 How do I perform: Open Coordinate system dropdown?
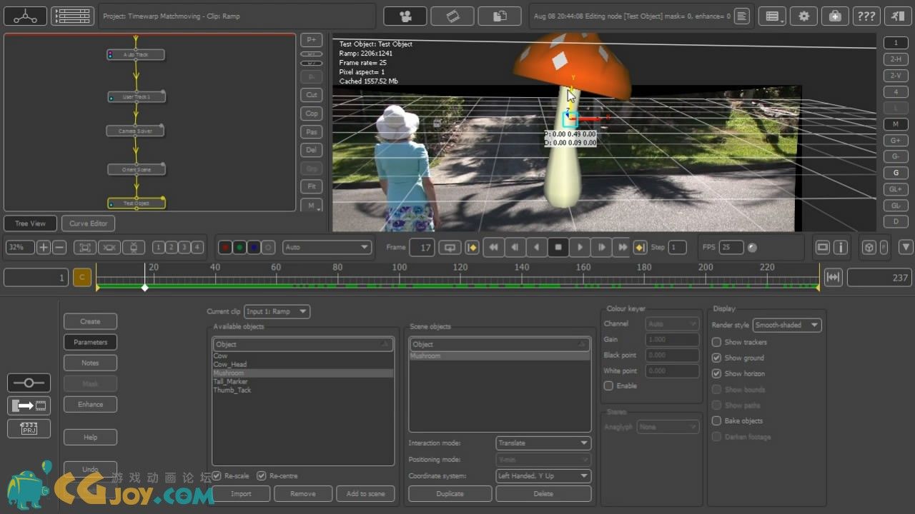(x=543, y=475)
